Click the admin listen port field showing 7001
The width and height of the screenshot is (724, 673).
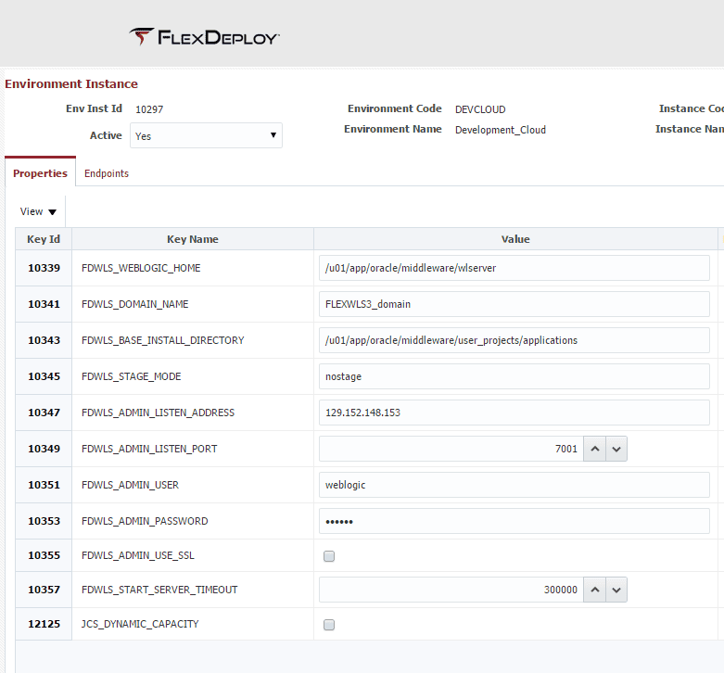pos(451,449)
